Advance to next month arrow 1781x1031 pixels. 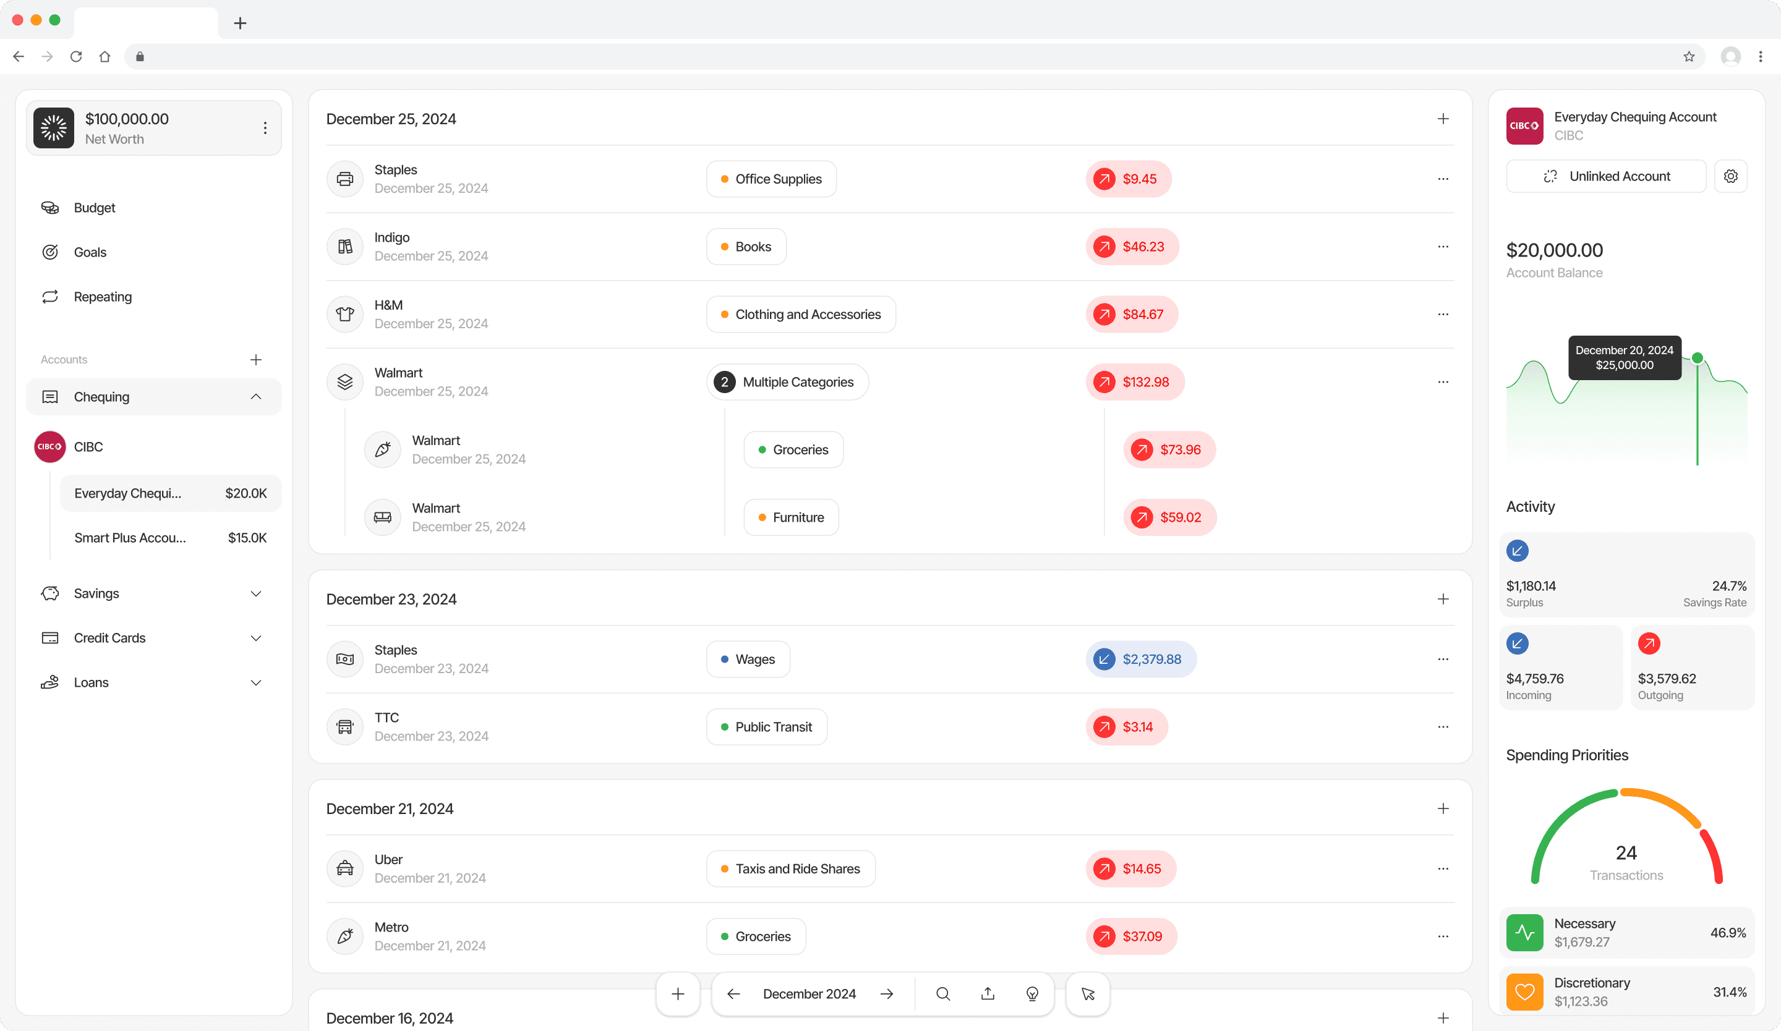887,993
